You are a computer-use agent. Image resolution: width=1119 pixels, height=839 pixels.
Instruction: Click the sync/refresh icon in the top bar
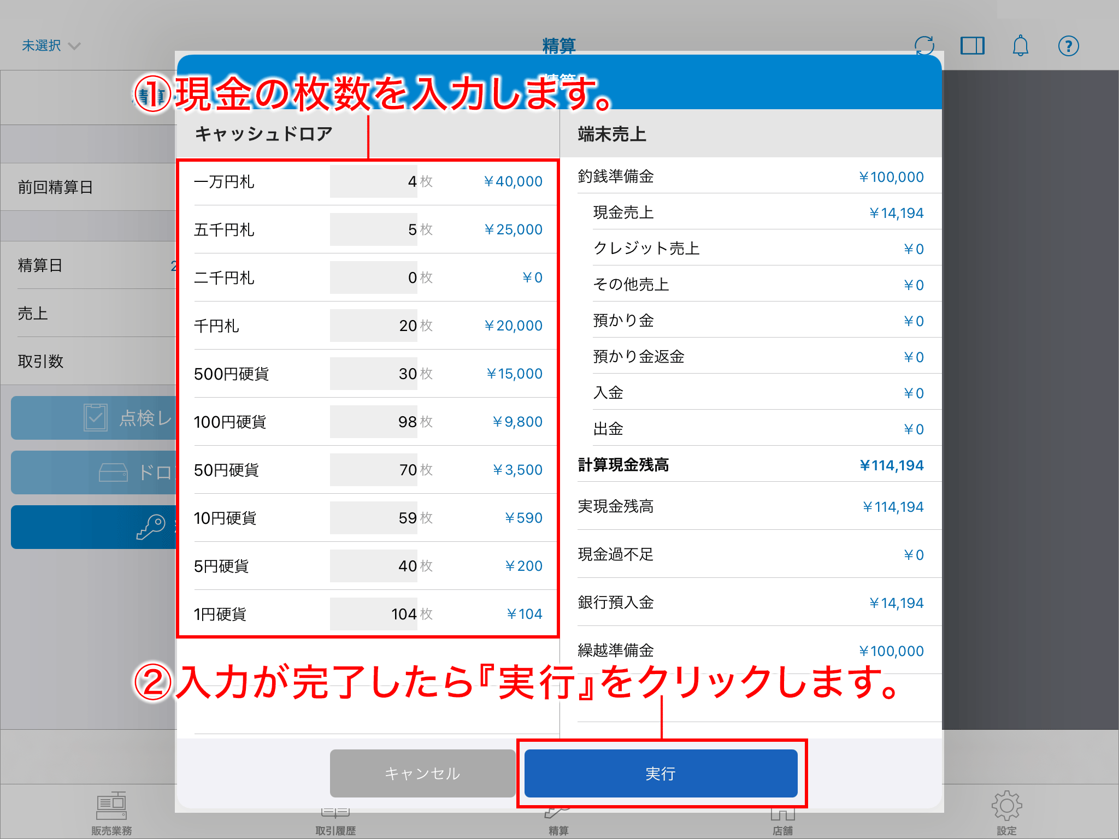pos(926,46)
